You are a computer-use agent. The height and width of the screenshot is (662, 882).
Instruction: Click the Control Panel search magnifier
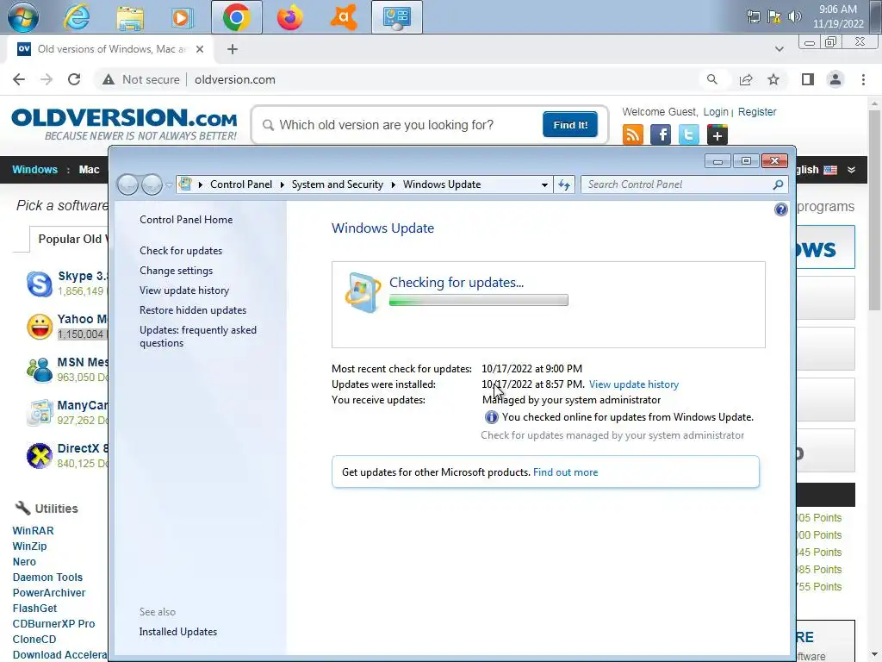click(779, 184)
